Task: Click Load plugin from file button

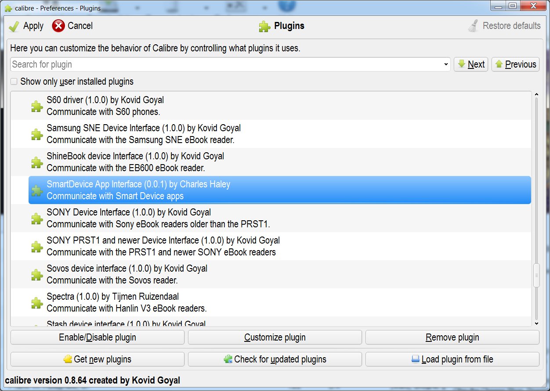Action: tap(452, 359)
